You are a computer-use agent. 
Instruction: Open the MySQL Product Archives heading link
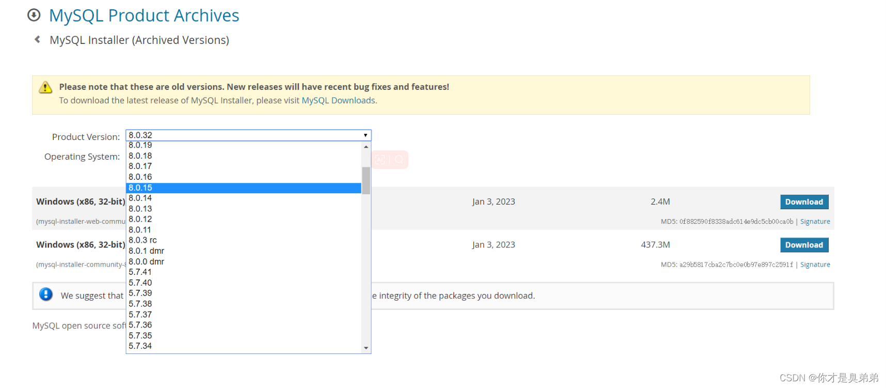pos(144,15)
